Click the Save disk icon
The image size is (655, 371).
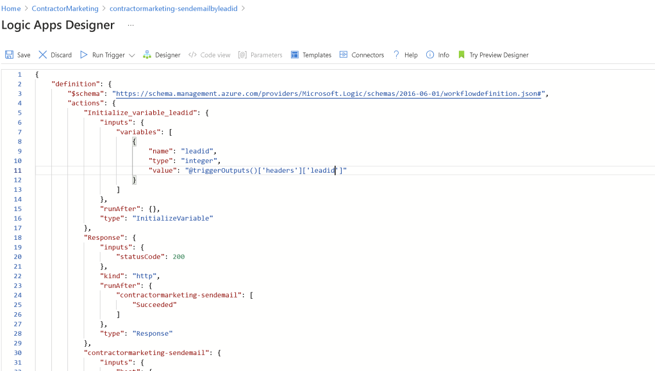tap(9, 54)
